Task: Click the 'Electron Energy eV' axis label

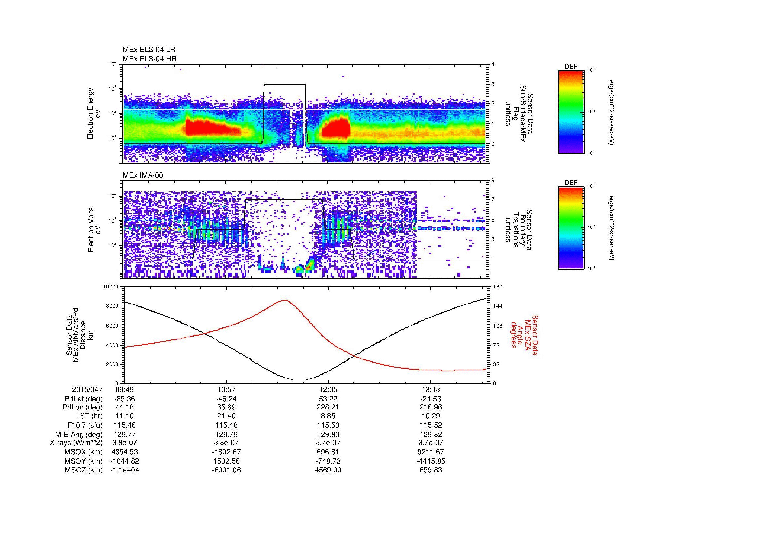Action: [x=94, y=113]
